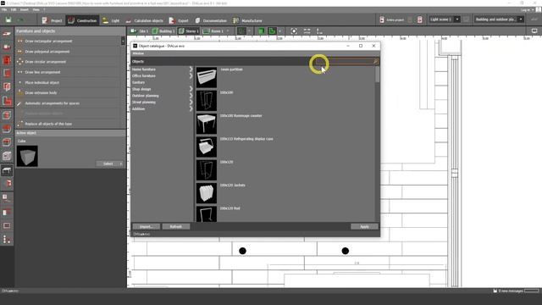The height and width of the screenshot is (305, 542).
Task: Toggle the green L-shaped view button
Action: 272,31
